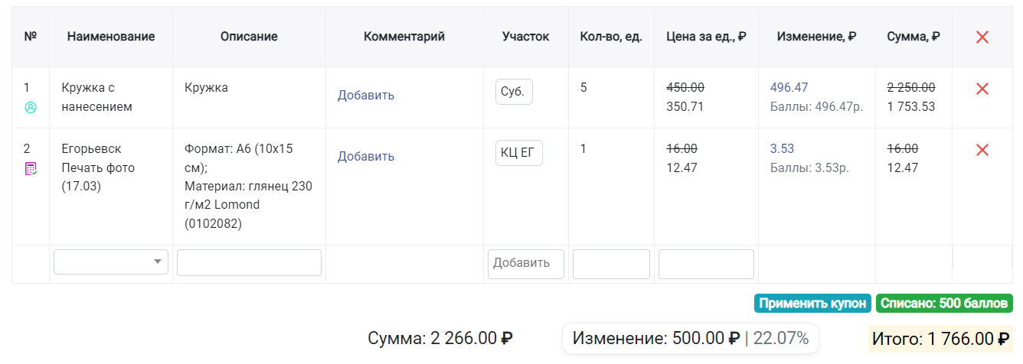
Task: Click the green user icon under row 1
Action: click(x=31, y=107)
